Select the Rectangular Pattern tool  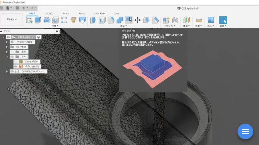tap(64, 20)
